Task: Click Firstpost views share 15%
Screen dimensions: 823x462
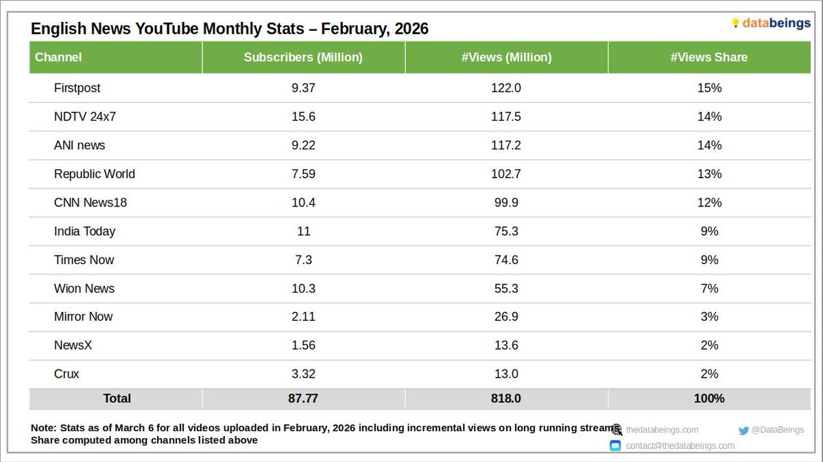Action: click(709, 88)
